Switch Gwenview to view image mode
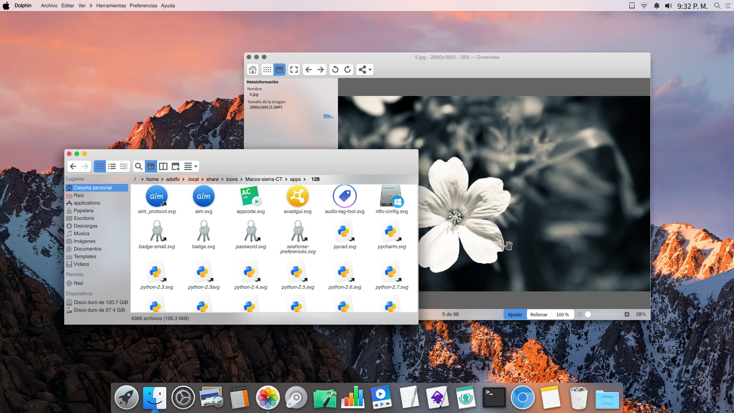The width and height of the screenshot is (734, 413). coord(279,70)
